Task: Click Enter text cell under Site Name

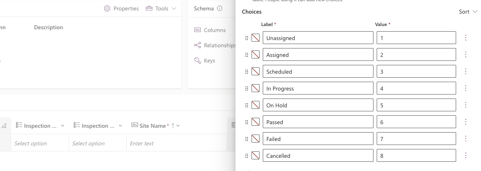Action: [177, 143]
